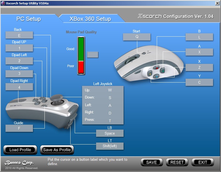Select the A button field showing X

click(199, 52)
